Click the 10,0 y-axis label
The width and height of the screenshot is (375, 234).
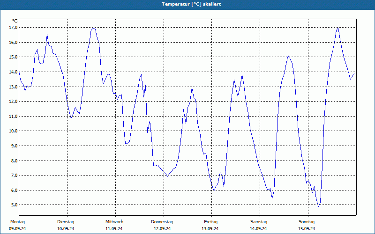click(x=14, y=131)
